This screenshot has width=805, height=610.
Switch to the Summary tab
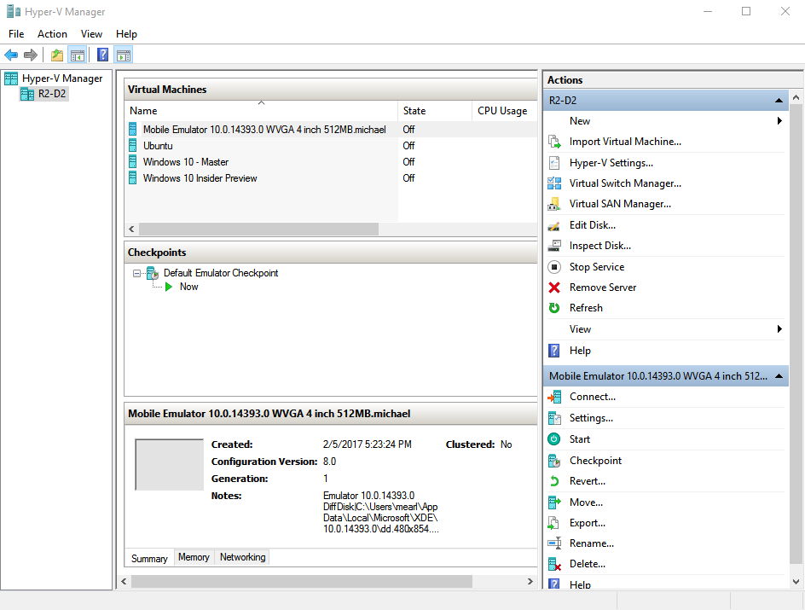(x=149, y=558)
